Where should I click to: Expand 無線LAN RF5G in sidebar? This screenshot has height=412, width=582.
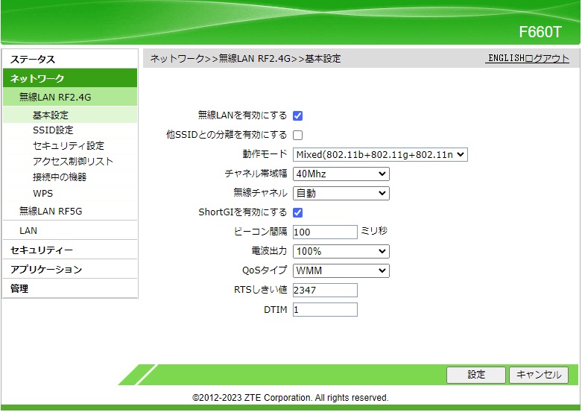[51, 211]
